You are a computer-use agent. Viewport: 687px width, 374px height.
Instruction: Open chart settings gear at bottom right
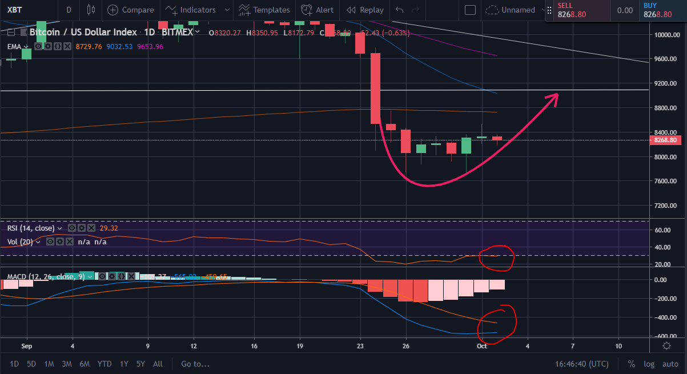coord(666,345)
